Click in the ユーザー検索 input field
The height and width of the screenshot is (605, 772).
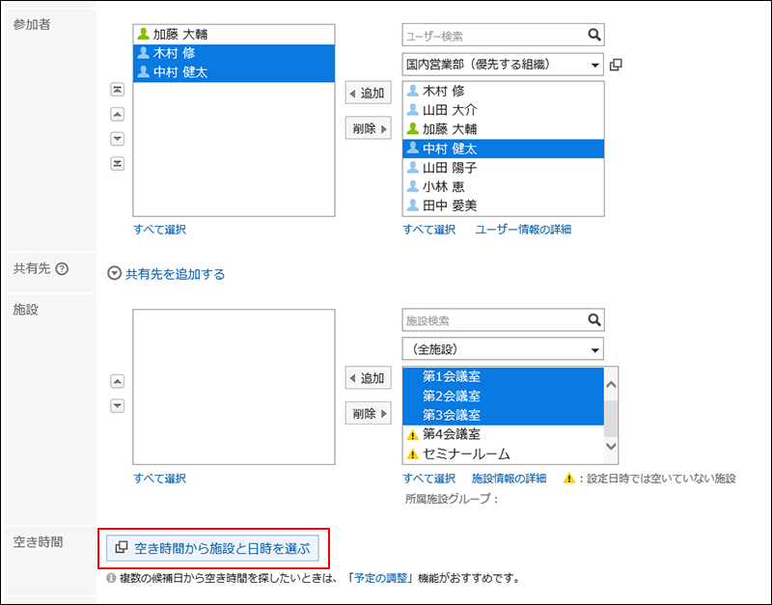[x=492, y=36]
